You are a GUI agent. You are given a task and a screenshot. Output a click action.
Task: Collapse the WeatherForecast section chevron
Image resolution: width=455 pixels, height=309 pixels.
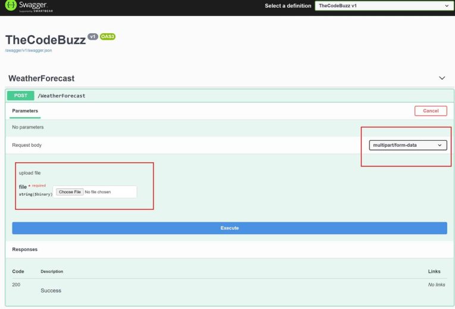click(441, 78)
